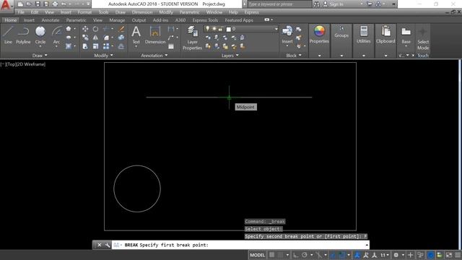Expand the Block panel dropdown

[294, 56]
